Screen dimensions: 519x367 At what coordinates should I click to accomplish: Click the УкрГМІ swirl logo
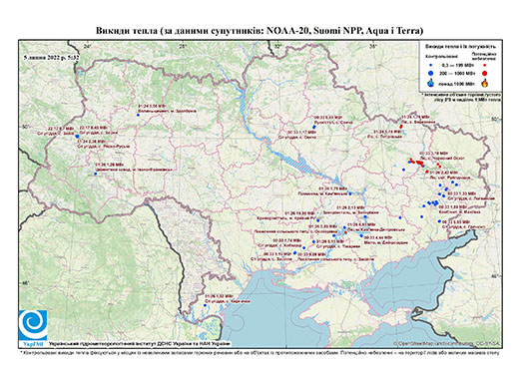pyautogui.click(x=33, y=325)
